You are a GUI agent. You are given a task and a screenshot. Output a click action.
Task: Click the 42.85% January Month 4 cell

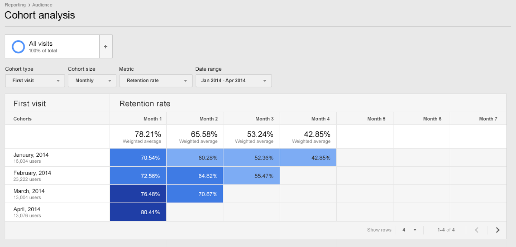[308, 158]
